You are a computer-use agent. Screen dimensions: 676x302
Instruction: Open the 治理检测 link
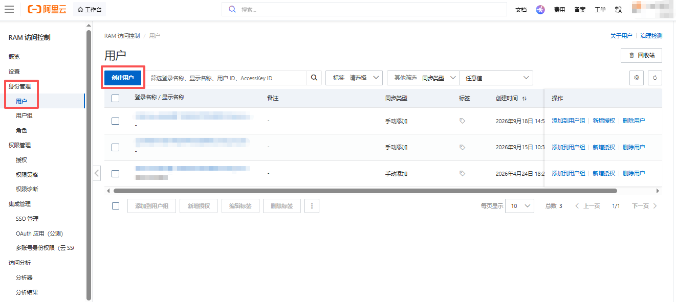pos(651,36)
